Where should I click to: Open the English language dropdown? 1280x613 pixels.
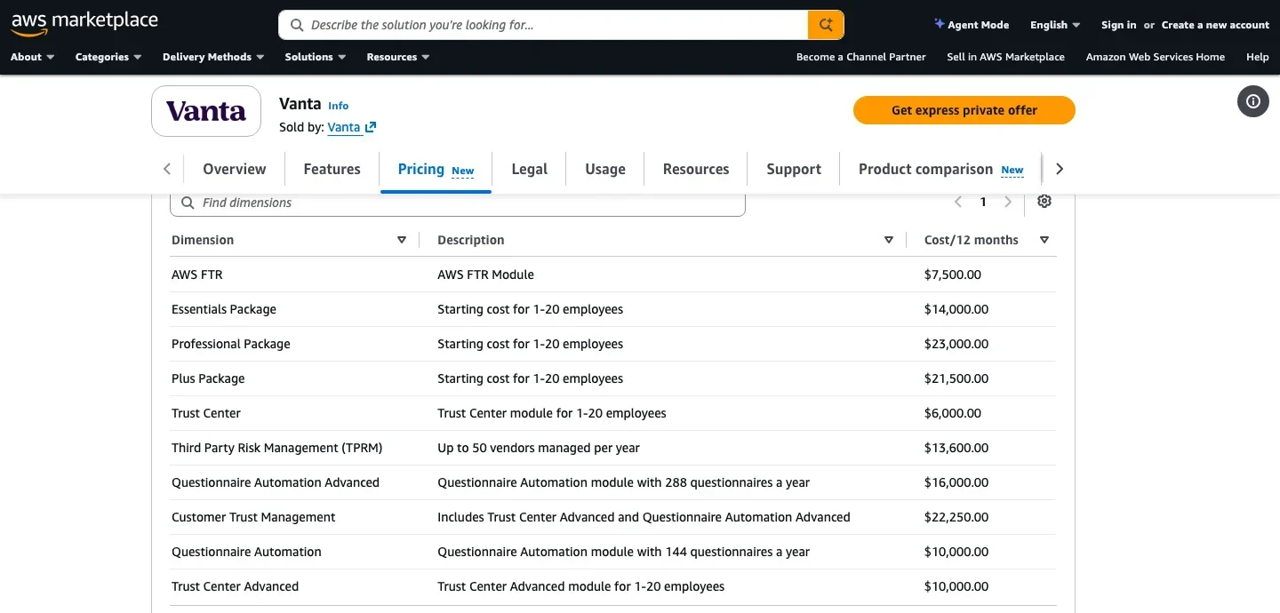[1055, 25]
